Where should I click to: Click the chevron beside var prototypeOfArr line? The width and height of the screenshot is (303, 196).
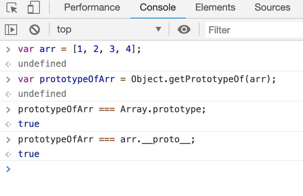pyautogui.click(x=8, y=79)
